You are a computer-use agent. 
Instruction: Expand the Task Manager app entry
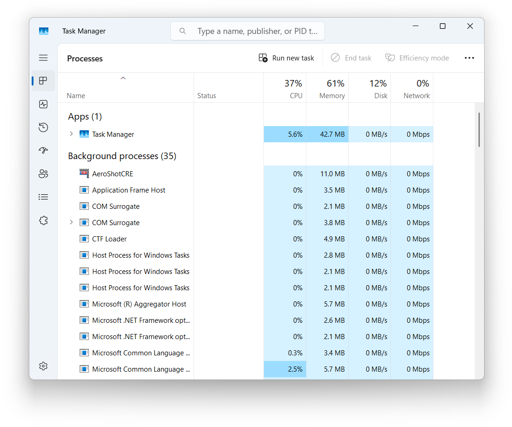click(x=71, y=134)
